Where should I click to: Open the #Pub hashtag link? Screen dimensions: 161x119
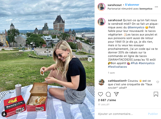pos(134,63)
